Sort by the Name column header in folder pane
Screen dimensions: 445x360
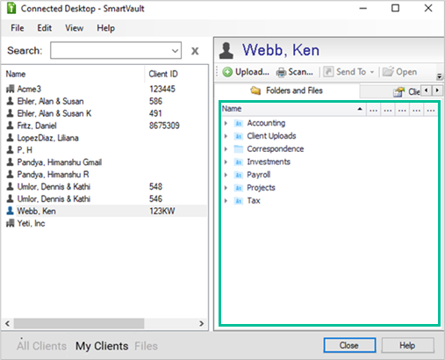(292, 109)
